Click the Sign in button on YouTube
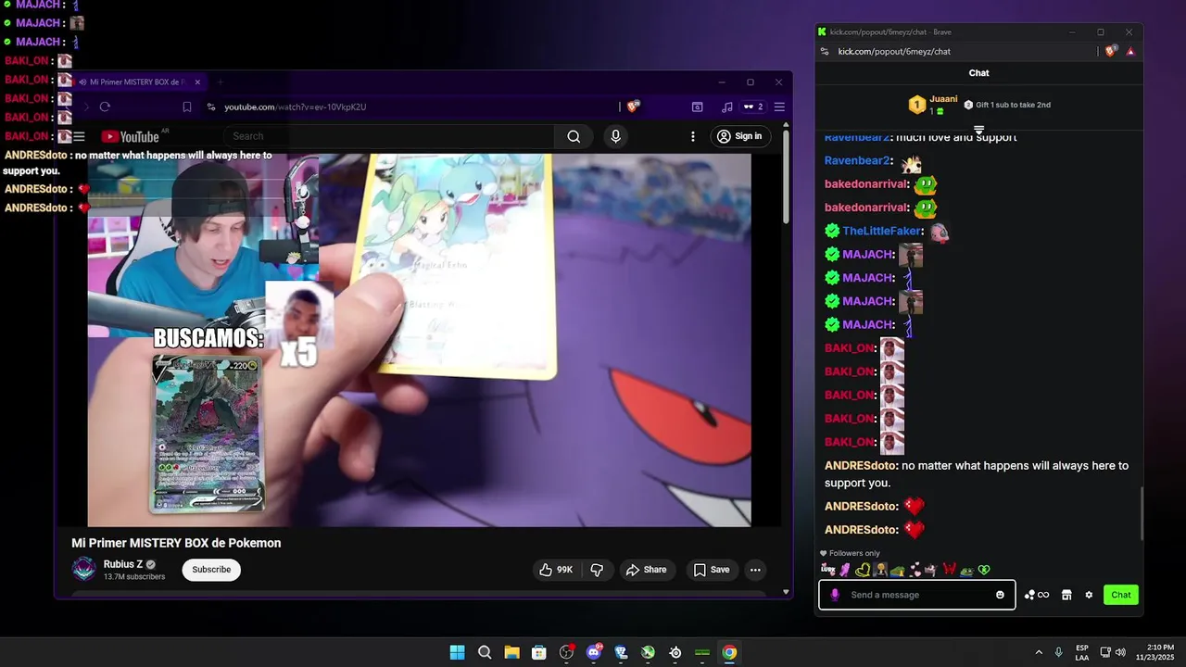This screenshot has width=1186, height=667. coord(738,136)
